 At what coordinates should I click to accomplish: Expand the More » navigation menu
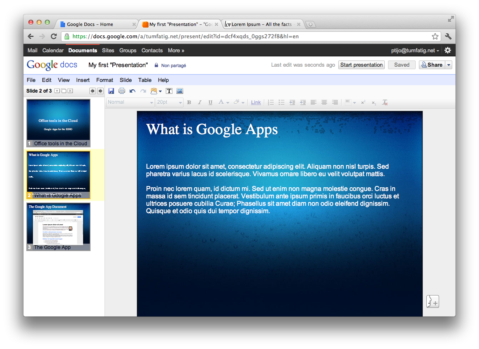[x=176, y=51]
